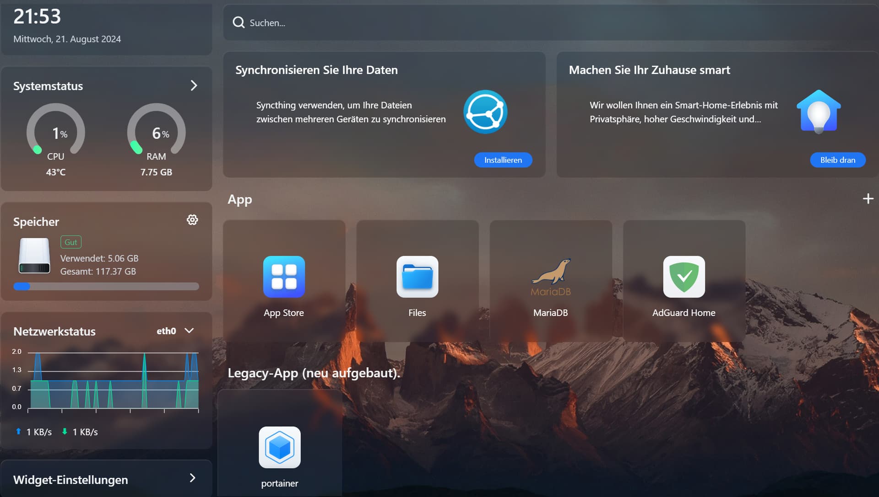This screenshot has width=879, height=497.
Task: Open the App Store icon
Action: pyautogui.click(x=284, y=277)
